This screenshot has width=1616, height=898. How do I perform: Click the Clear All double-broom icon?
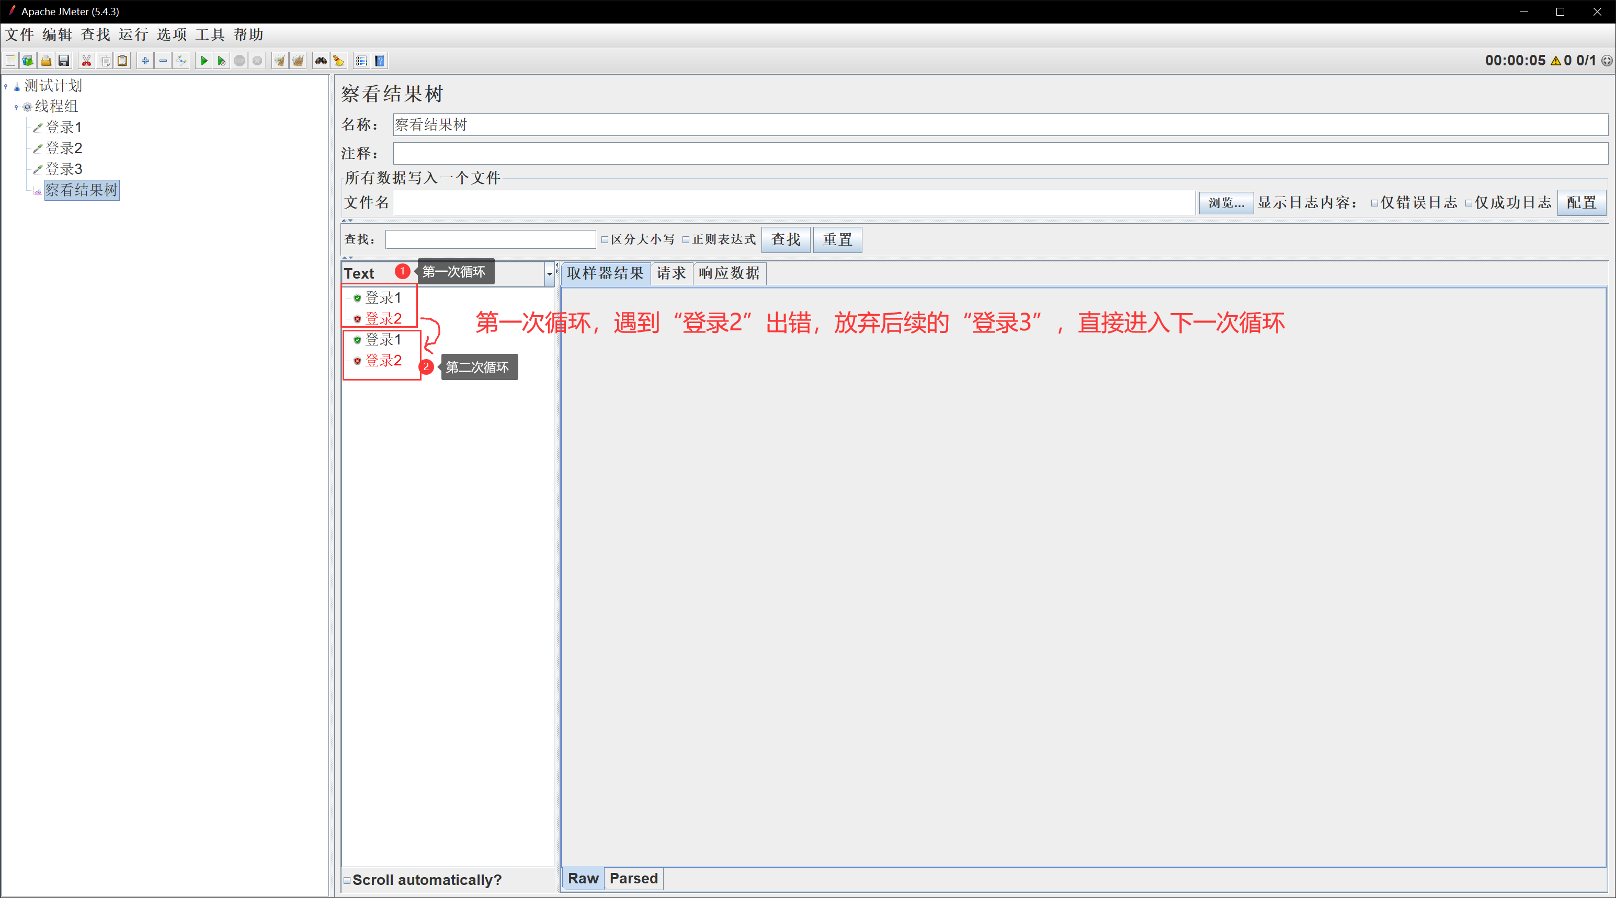click(298, 61)
